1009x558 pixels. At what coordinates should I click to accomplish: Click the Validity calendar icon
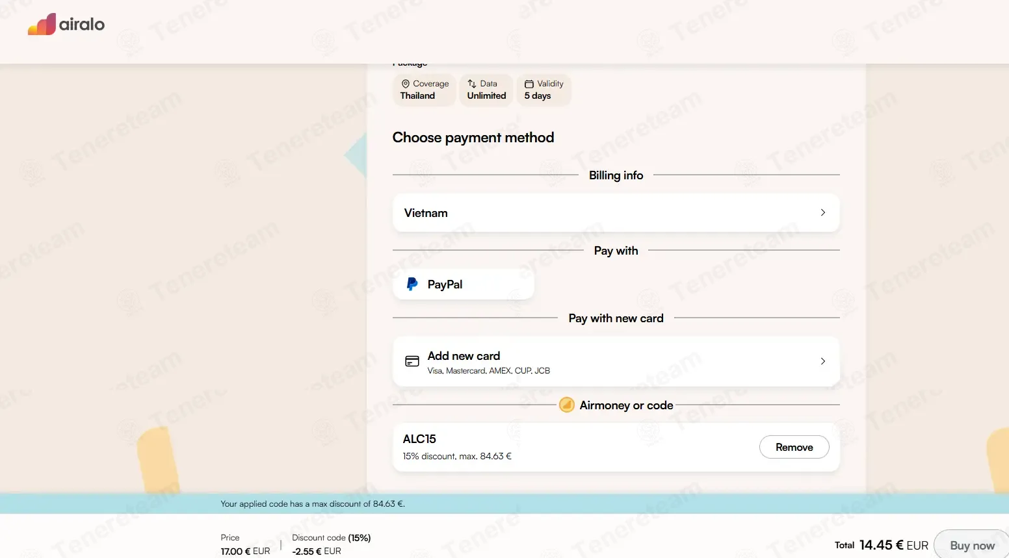[x=529, y=84]
